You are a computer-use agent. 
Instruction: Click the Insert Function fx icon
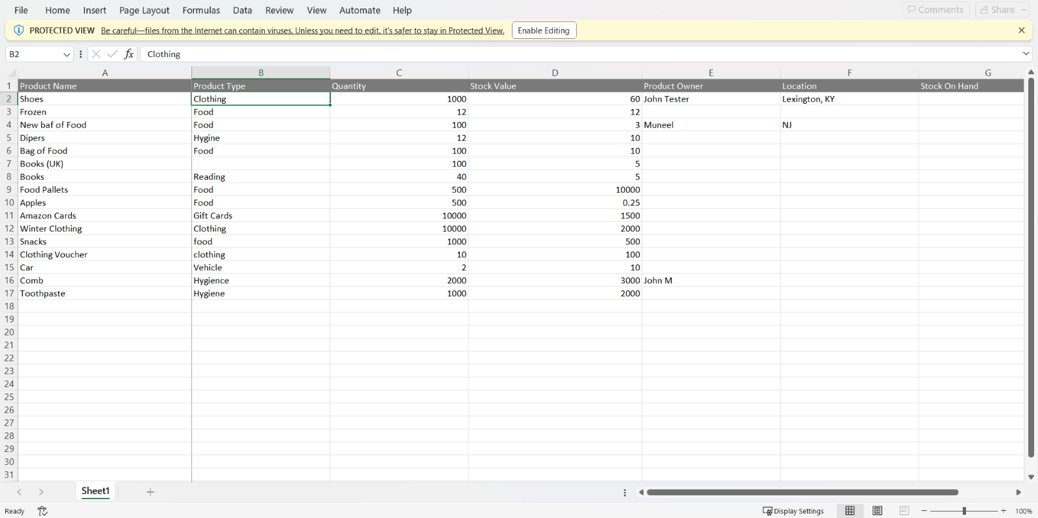[x=129, y=54]
